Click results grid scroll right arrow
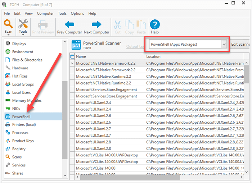This screenshot has width=252, height=183. [242, 177]
